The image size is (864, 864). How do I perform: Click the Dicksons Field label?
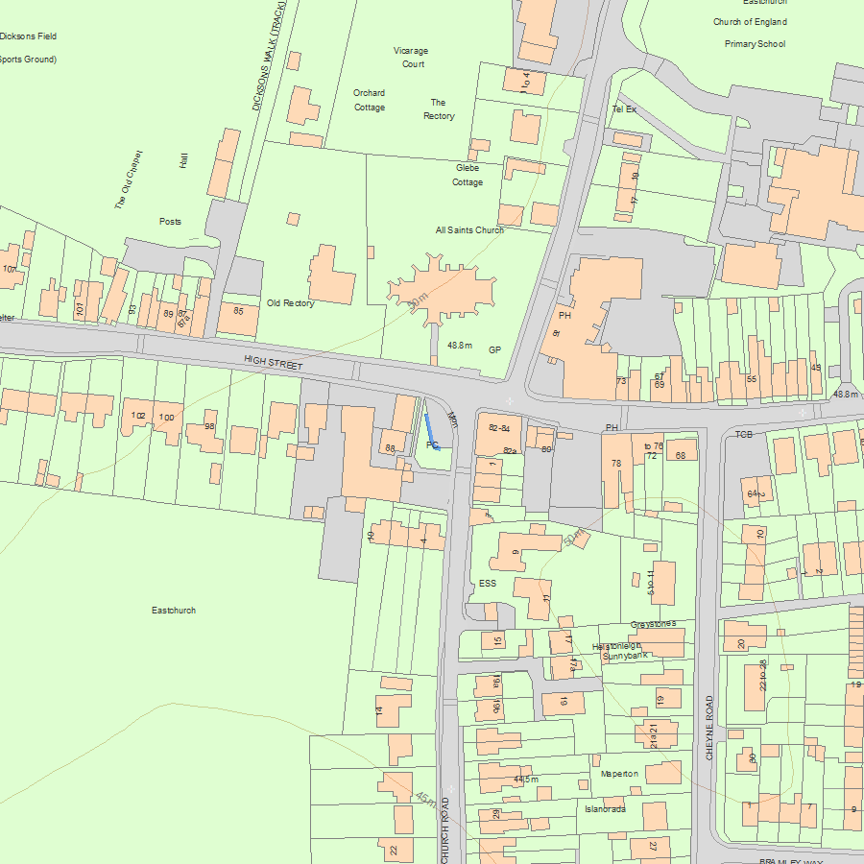[x=28, y=36]
